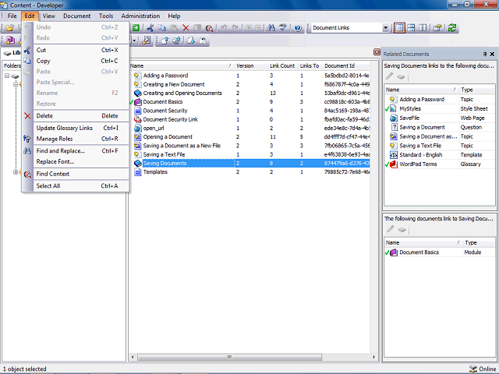The image size is (499, 374).
Task: Select Standard - English template row
Action: click(440, 155)
